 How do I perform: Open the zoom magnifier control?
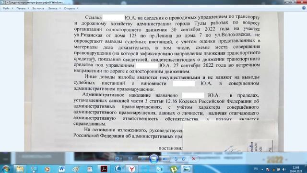[x=118, y=159]
